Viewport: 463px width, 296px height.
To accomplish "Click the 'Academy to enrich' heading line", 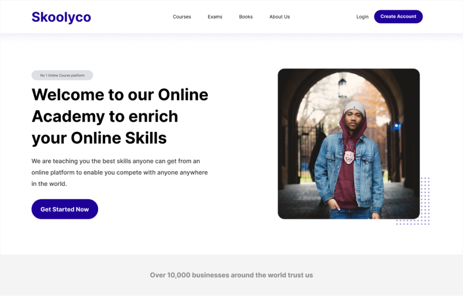I will click(105, 116).
